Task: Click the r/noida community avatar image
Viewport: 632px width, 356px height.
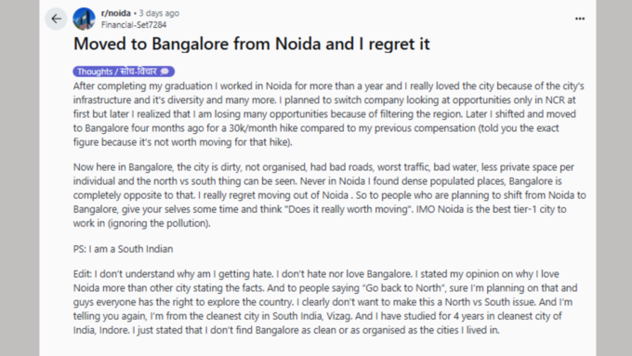Action: [84, 19]
